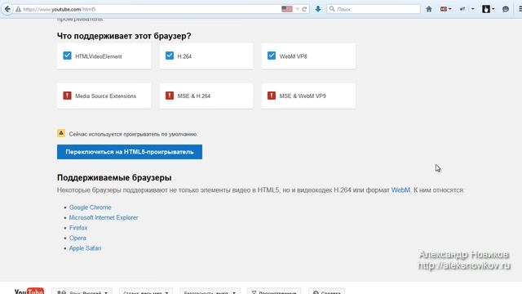This screenshot has width=522, height=294.
Task: Click the Home icon in toolbar
Action: pos(429,9)
